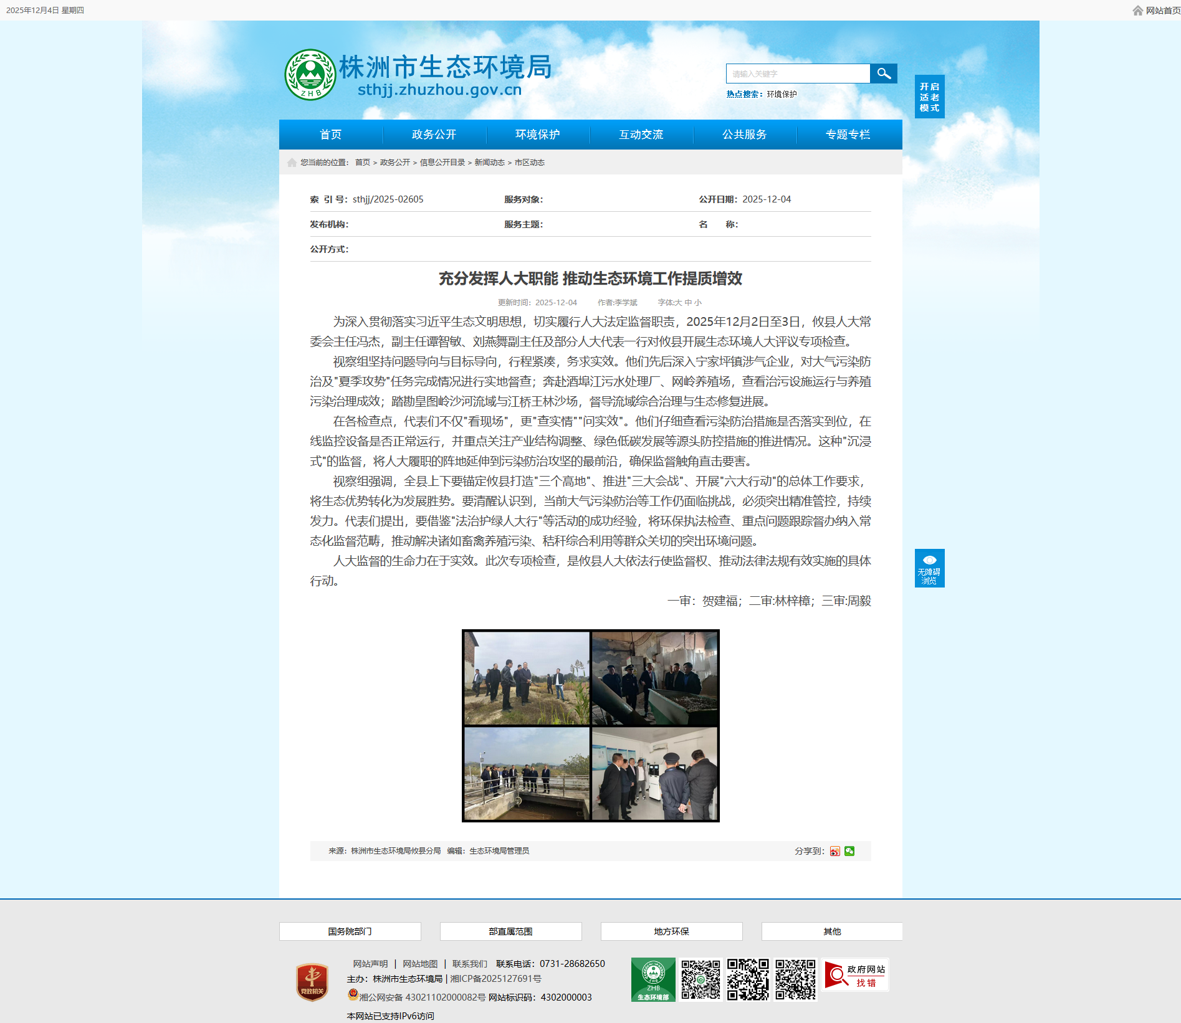The width and height of the screenshot is (1181, 1023).
Task: Click the magnifier search button
Action: (883, 74)
